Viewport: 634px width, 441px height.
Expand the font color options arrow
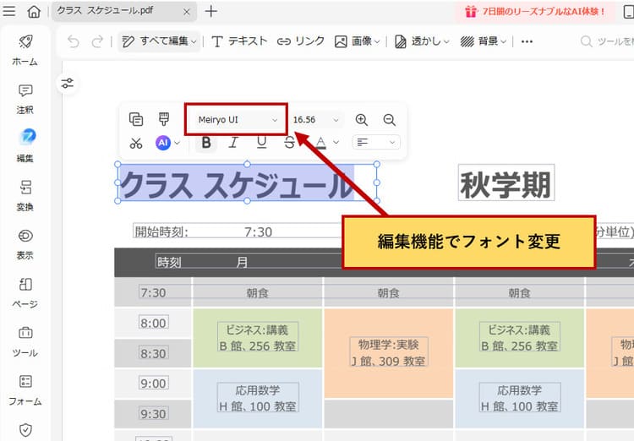tap(336, 143)
